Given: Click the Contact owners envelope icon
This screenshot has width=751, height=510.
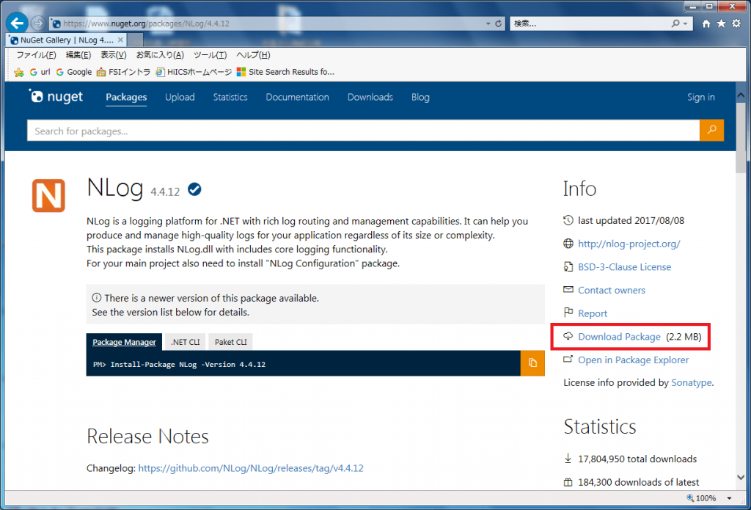Looking at the screenshot, I should [x=569, y=290].
